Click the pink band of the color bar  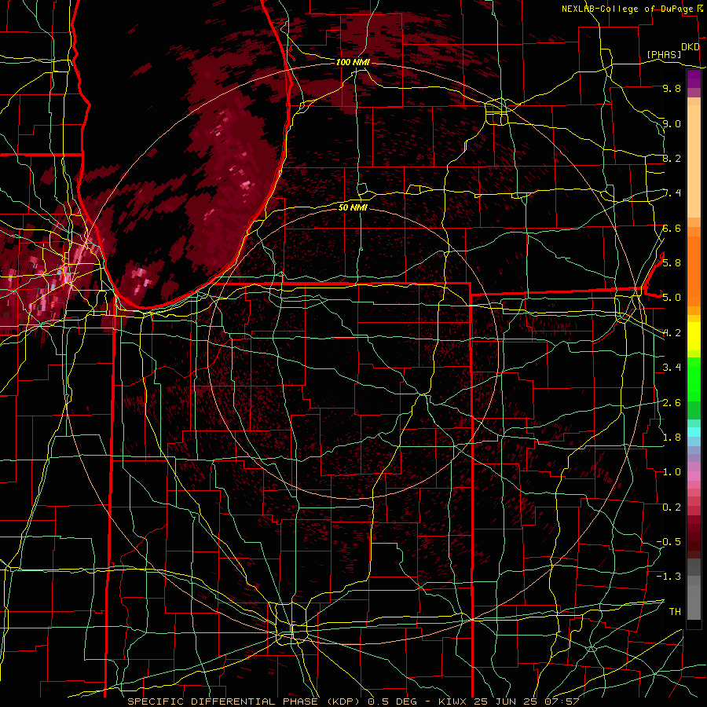pyautogui.click(x=694, y=476)
